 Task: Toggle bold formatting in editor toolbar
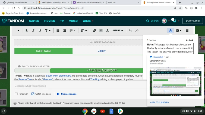[x=27, y=31]
